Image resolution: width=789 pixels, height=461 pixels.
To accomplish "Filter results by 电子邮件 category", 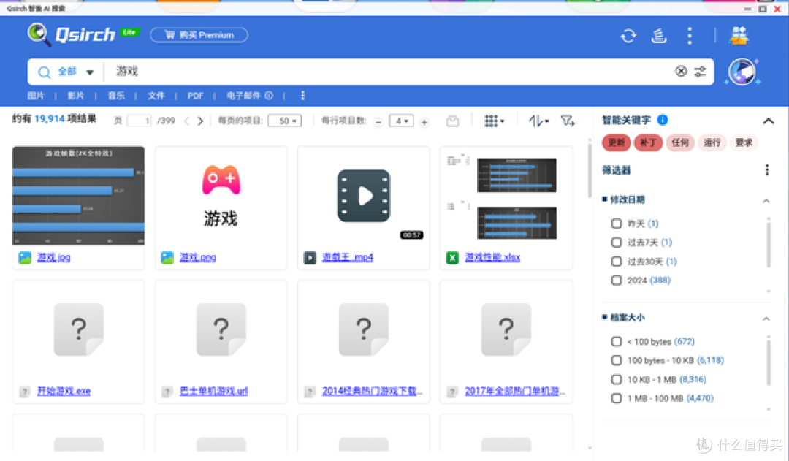I will click(x=243, y=95).
